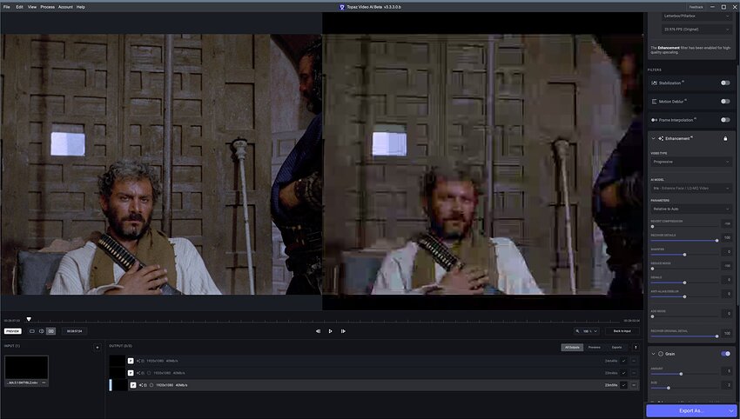Click the timeline playhead marker
The image size is (740, 419).
coord(29,320)
